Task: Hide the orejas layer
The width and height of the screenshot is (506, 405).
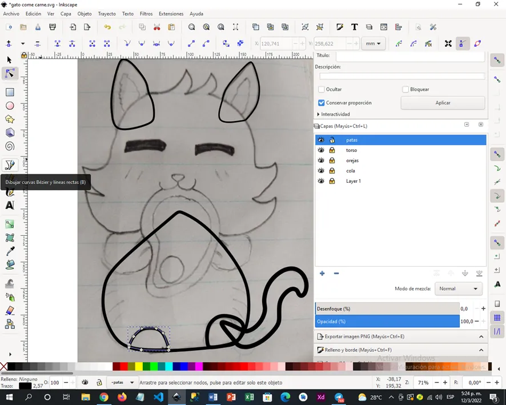Action: pos(321,161)
